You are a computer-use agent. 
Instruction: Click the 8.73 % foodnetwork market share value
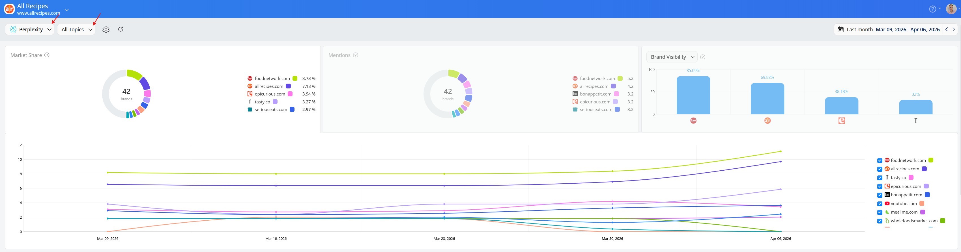click(309, 78)
